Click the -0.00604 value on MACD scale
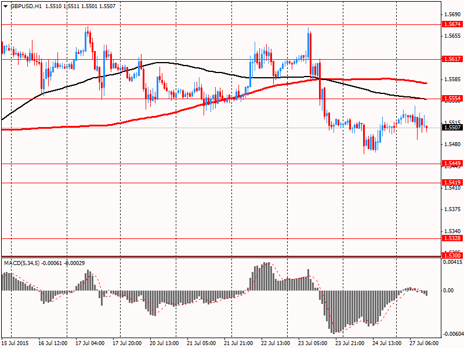This screenshot has width=464, height=348. (452, 333)
